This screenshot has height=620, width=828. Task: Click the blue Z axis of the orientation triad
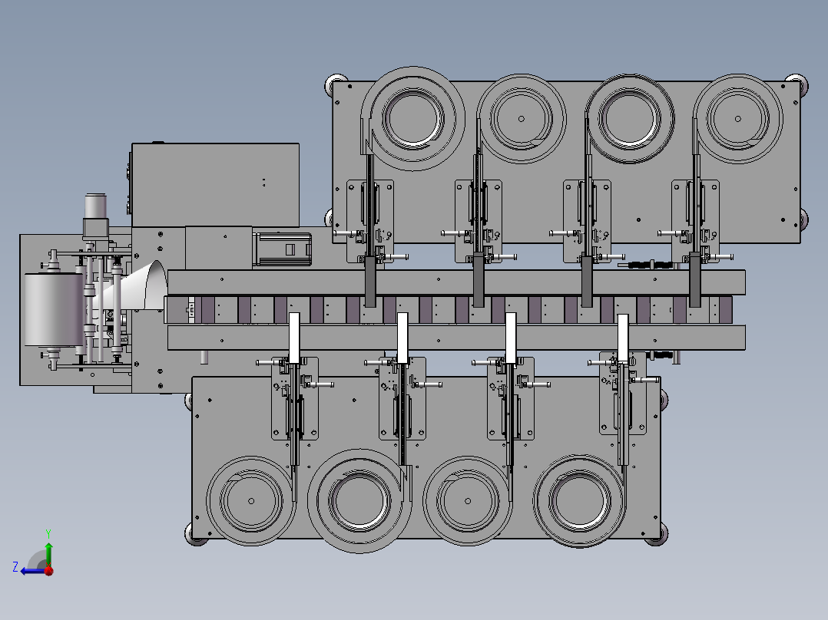(x=33, y=571)
